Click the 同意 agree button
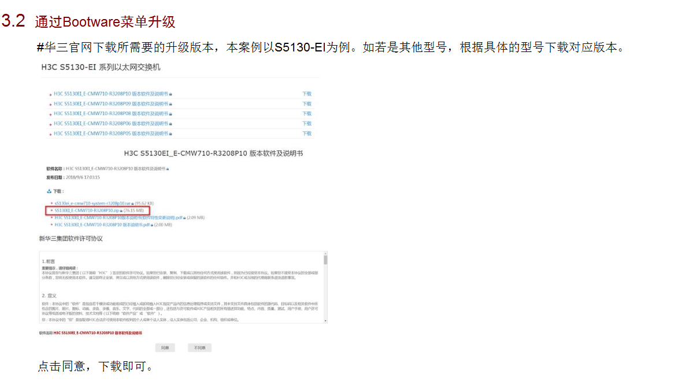 [x=165, y=348]
